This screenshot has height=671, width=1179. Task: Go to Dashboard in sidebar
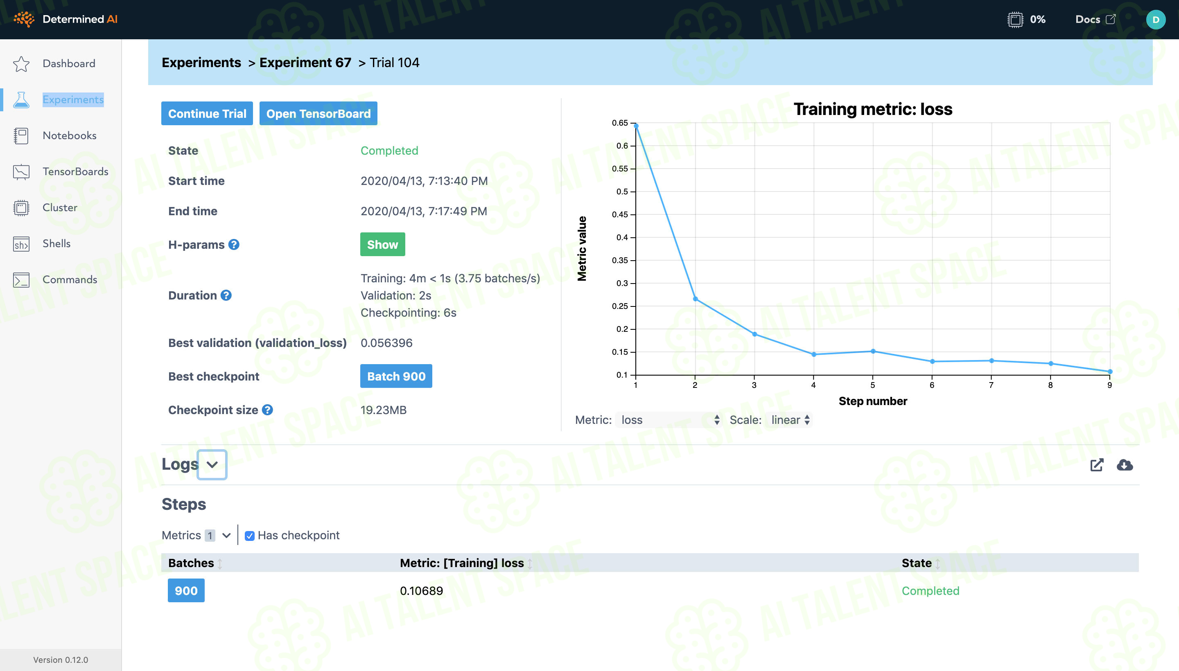(x=69, y=63)
